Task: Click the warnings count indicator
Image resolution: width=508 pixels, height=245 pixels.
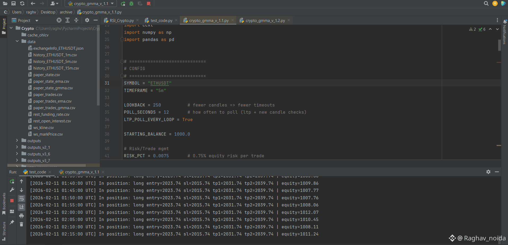Action: coord(473,29)
